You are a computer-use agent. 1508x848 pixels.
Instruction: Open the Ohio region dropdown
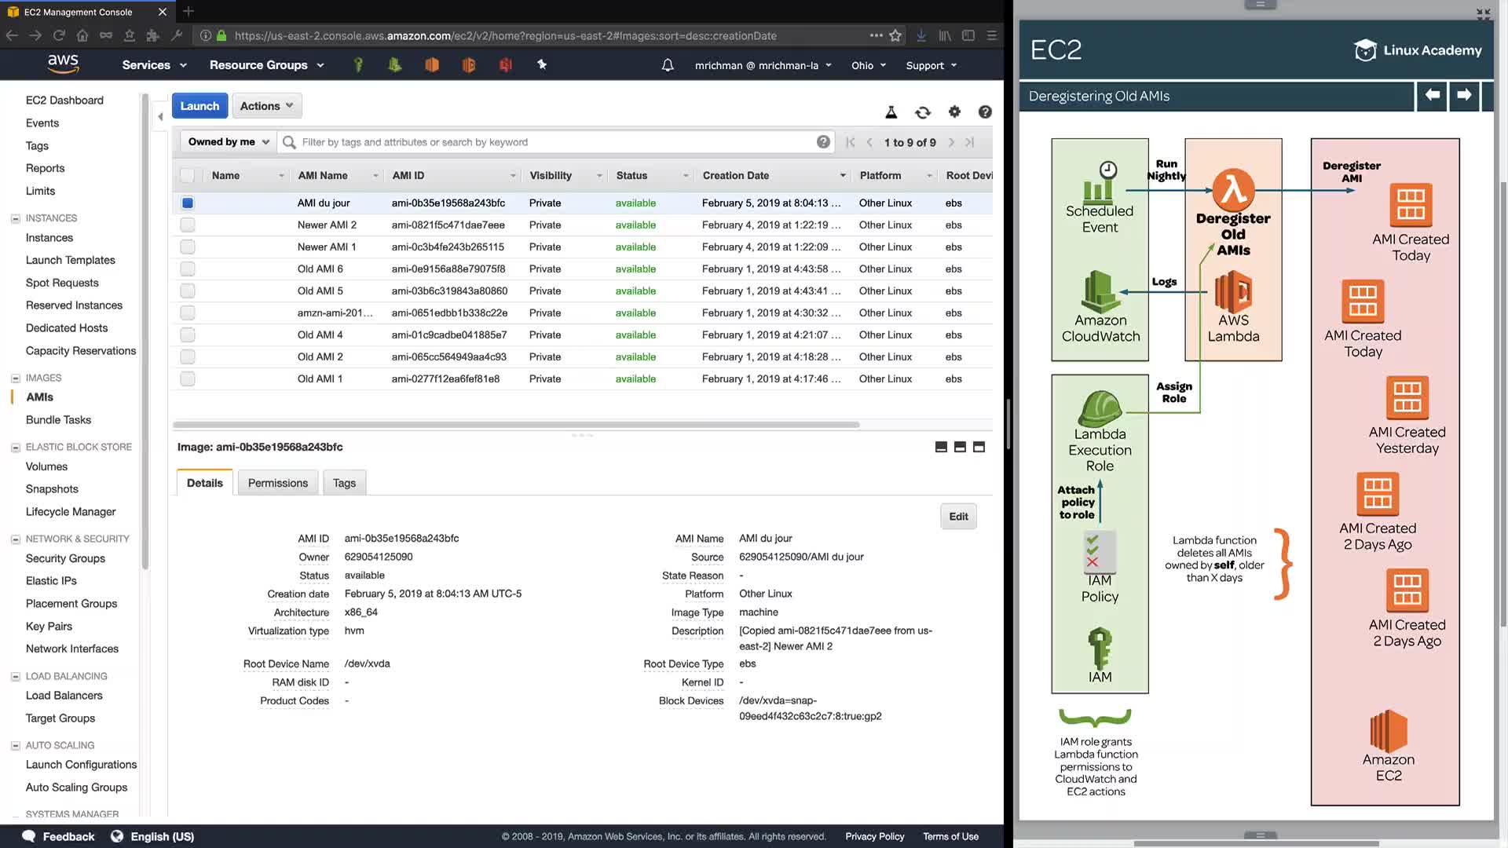[869, 66]
